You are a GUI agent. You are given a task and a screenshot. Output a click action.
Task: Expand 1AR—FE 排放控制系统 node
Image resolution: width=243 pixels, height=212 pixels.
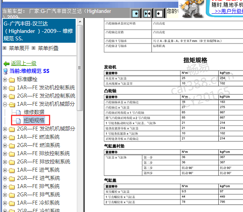(5, 154)
